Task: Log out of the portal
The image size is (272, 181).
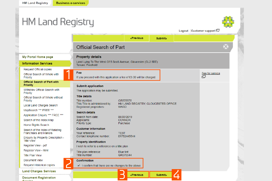Action: 183,31
